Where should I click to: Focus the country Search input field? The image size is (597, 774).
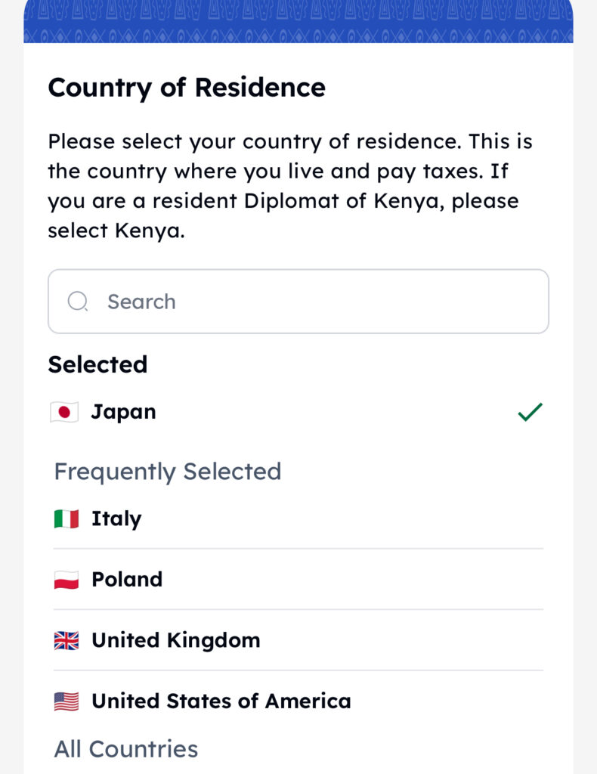(317, 302)
